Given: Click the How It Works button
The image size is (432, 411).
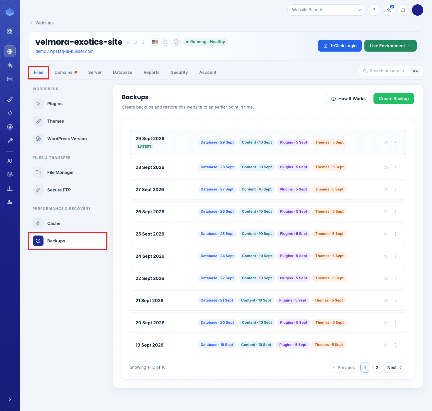Looking at the screenshot, I should pos(348,99).
